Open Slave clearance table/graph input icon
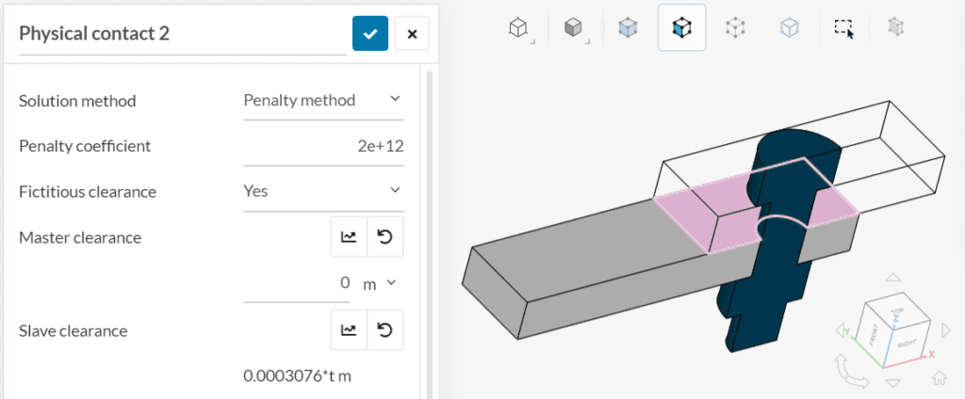 click(x=348, y=329)
